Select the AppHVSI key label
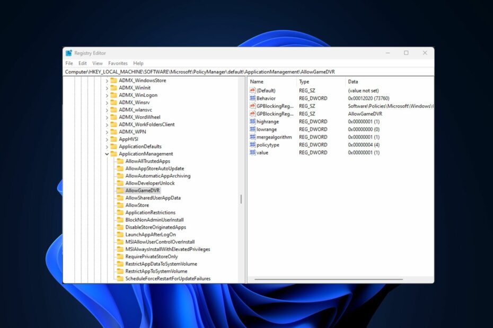The image size is (493, 328). coord(128,139)
